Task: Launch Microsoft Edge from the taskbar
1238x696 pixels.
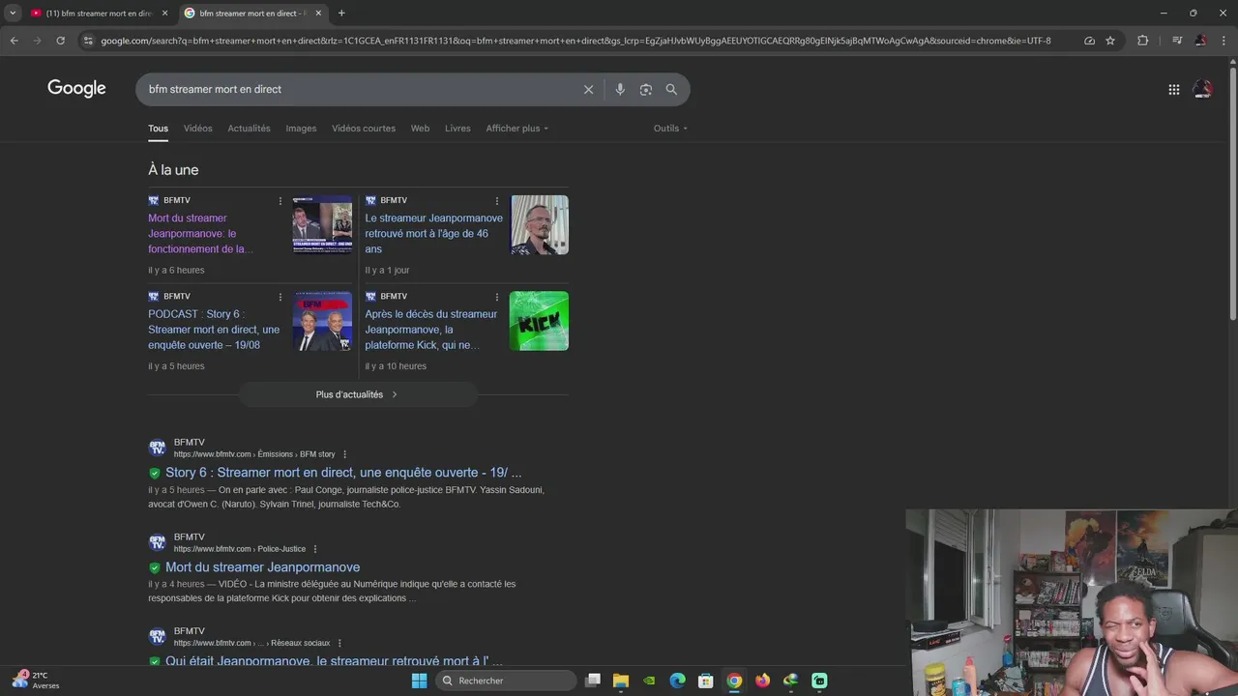Action: [x=677, y=681]
